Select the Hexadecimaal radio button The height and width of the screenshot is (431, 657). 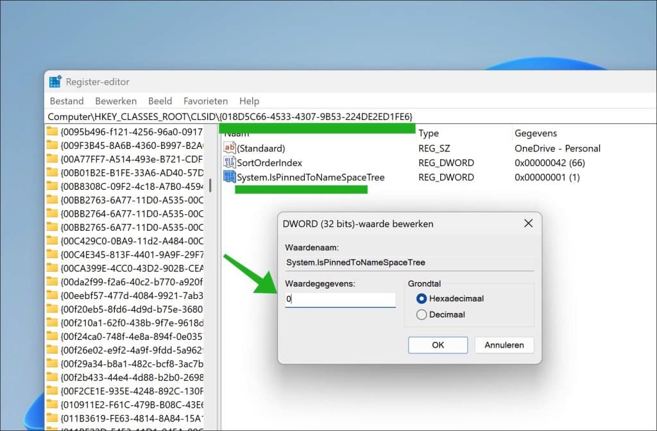[422, 298]
